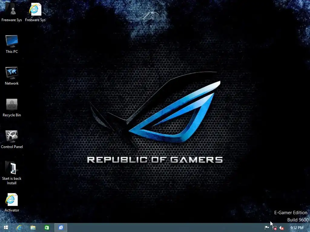Click the disconnected network tray icon

tap(274, 228)
